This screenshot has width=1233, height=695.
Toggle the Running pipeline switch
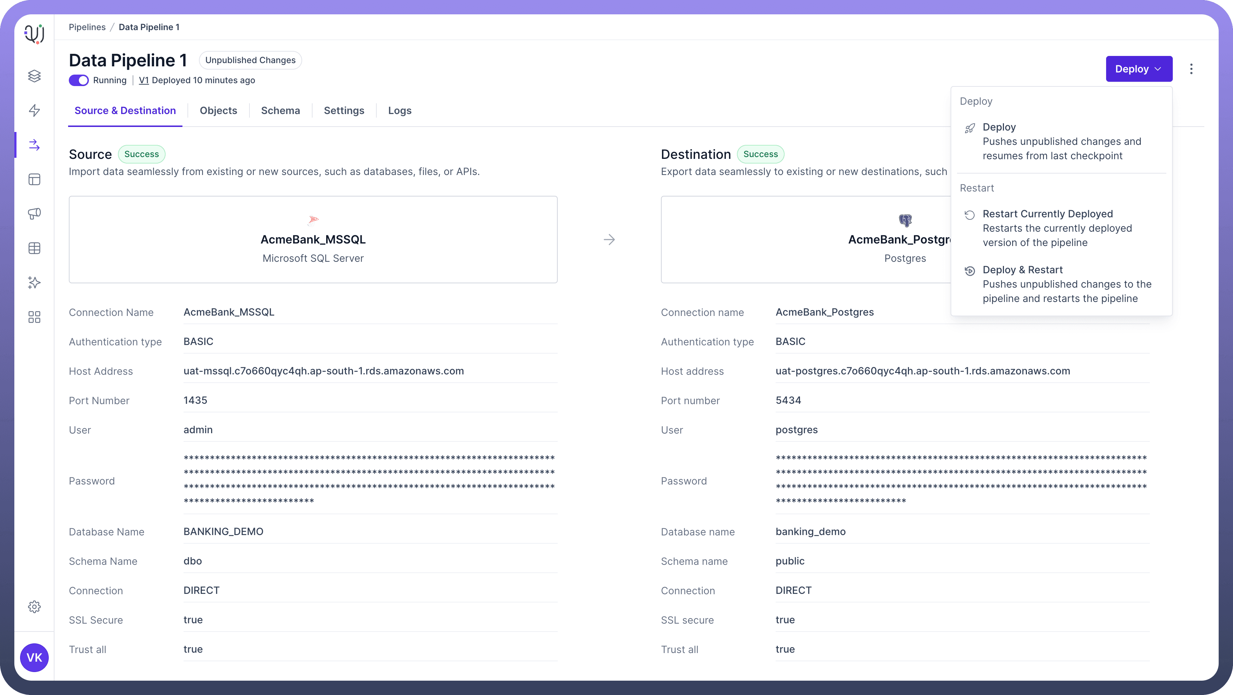point(78,80)
